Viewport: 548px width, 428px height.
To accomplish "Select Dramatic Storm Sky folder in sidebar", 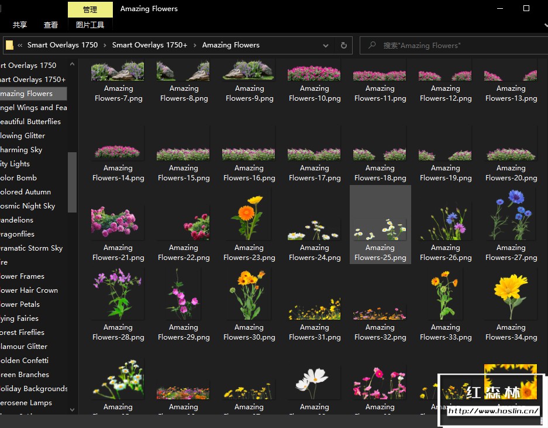I will (32, 248).
